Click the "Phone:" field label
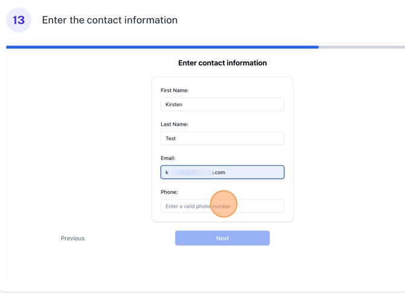Image resolution: width=405 pixels, height=293 pixels. 169,192
